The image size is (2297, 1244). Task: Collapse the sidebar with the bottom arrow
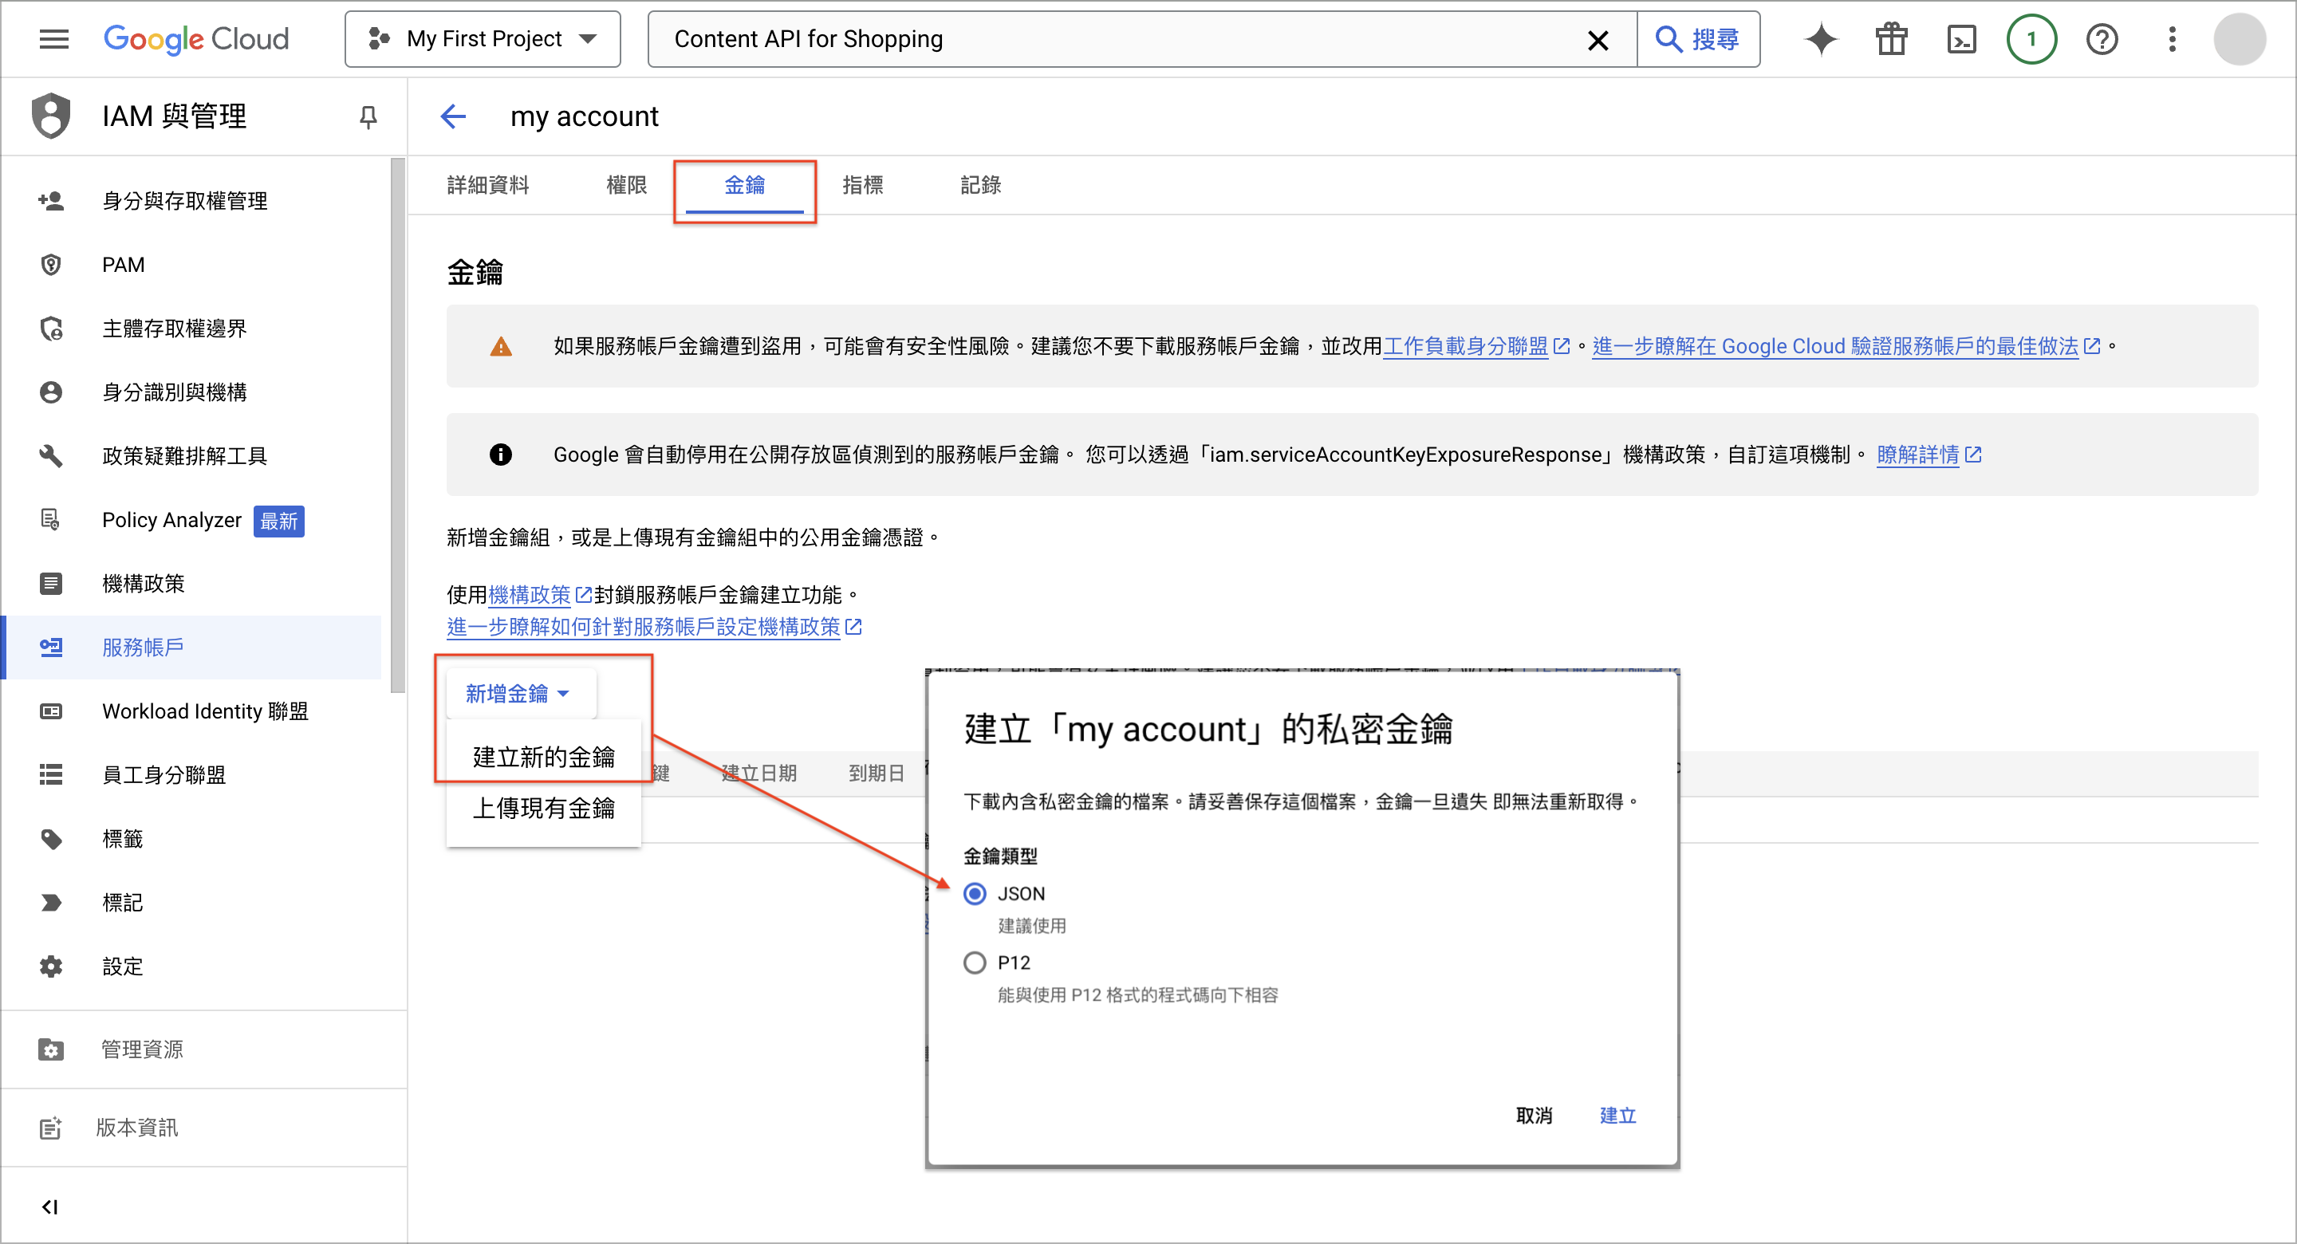pos(50,1207)
